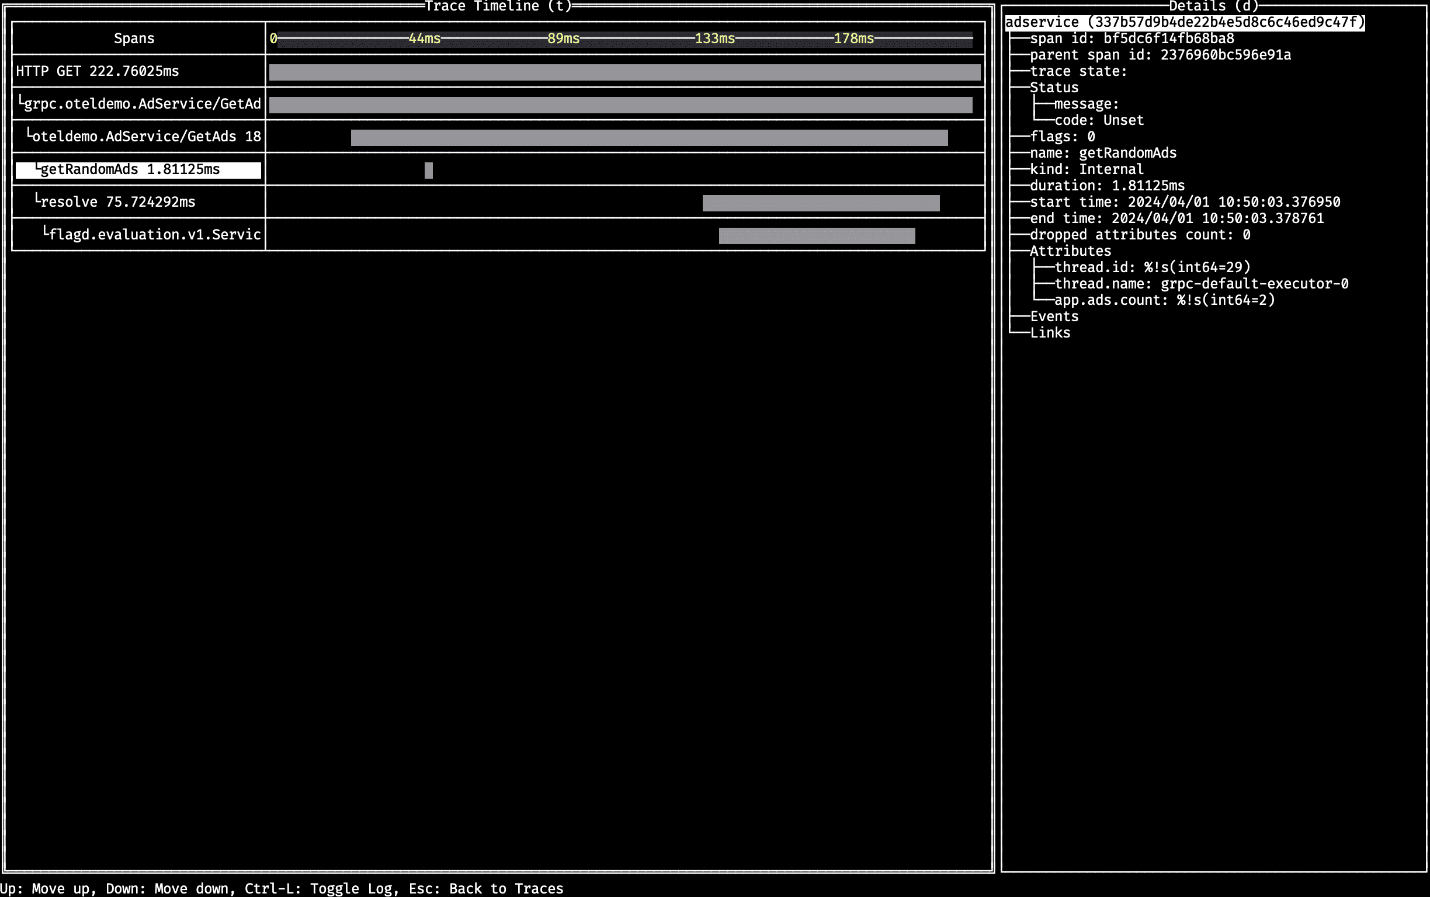Click the 89ms timeline ruler mark
The image size is (1430, 897).
pos(563,39)
